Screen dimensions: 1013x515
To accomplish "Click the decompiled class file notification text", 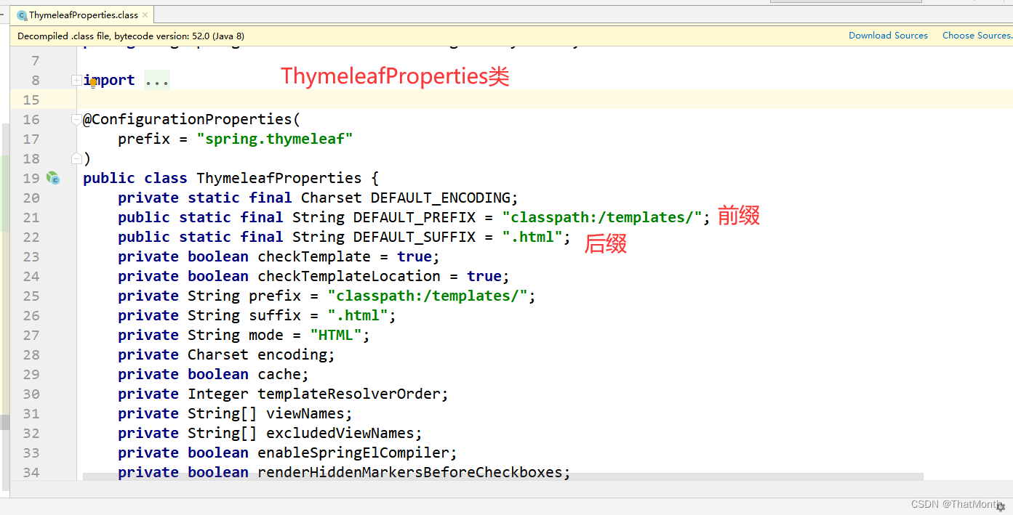I will pyautogui.click(x=131, y=36).
